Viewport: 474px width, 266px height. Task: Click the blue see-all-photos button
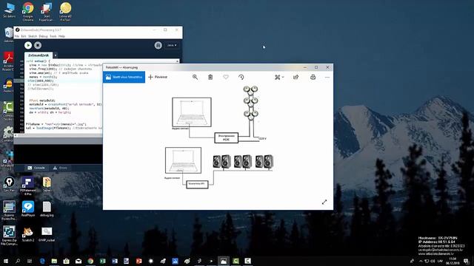click(x=124, y=77)
